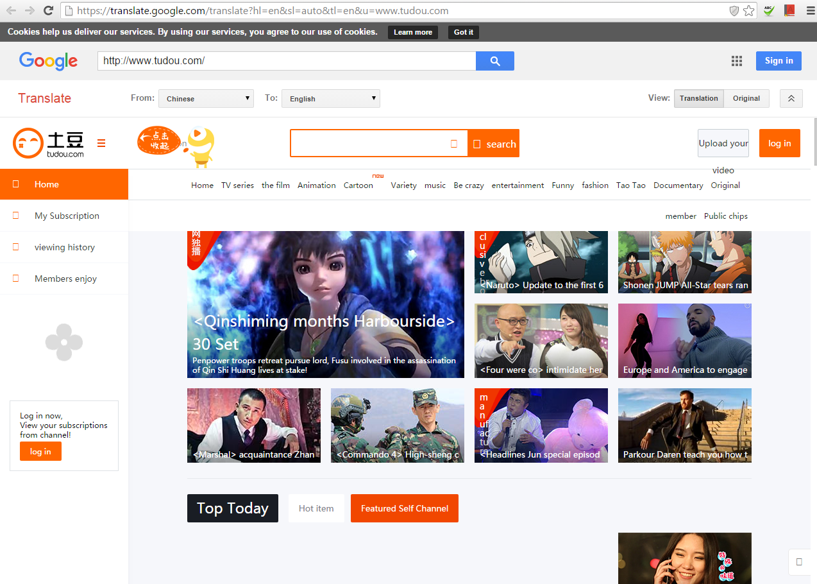
Task: Click the browser back arrow
Action: tap(12, 10)
